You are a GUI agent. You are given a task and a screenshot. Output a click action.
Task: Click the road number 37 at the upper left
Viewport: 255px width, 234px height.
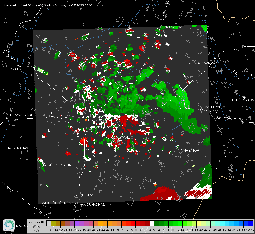pyautogui.click(x=8, y=44)
